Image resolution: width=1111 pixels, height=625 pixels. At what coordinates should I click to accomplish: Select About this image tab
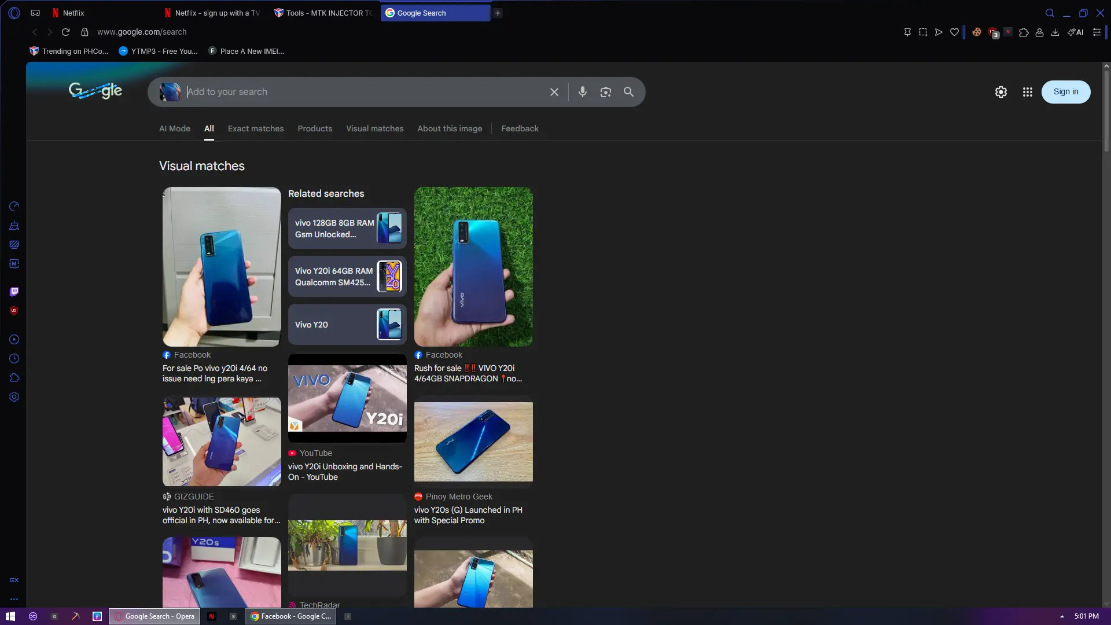click(x=450, y=128)
